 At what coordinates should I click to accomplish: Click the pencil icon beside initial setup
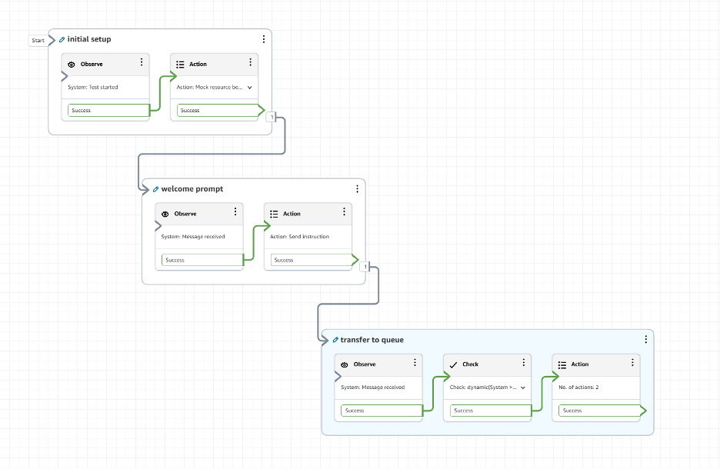pyautogui.click(x=62, y=39)
